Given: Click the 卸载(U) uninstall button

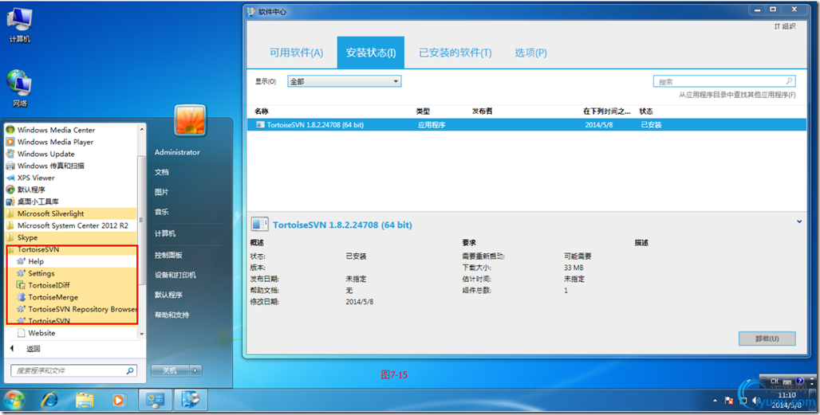Looking at the screenshot, I should pos(767,339).
